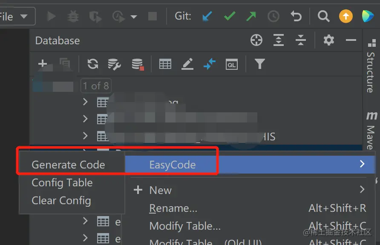Open table editor grid icon
The height and width of the screenshot is (245, 380).
tap(165, 64)
